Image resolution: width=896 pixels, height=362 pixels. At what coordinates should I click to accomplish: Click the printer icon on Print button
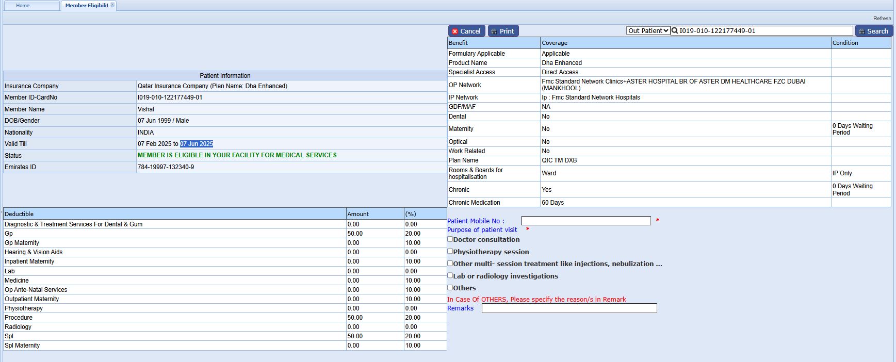pos(494,31)
